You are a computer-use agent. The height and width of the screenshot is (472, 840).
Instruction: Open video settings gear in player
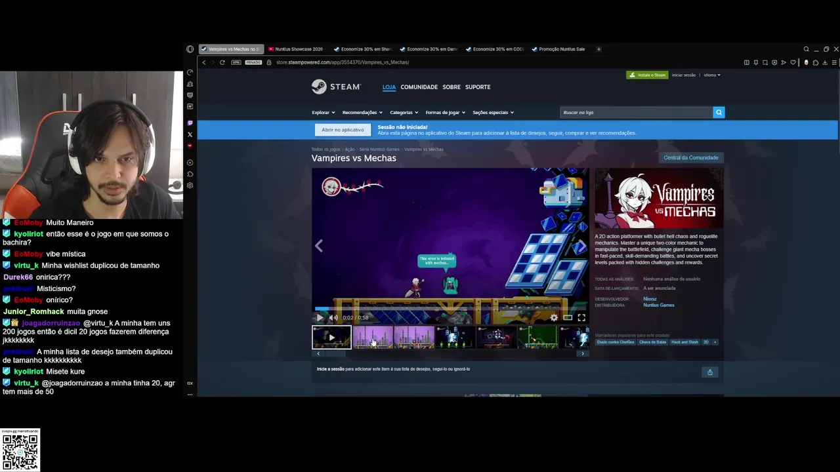coord(554,317)
